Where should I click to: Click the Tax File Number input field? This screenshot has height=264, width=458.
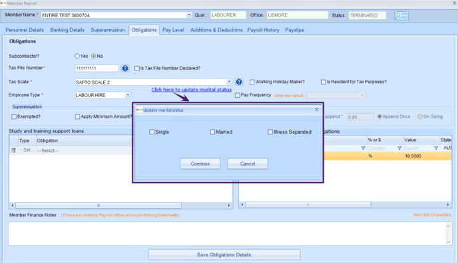97,68
